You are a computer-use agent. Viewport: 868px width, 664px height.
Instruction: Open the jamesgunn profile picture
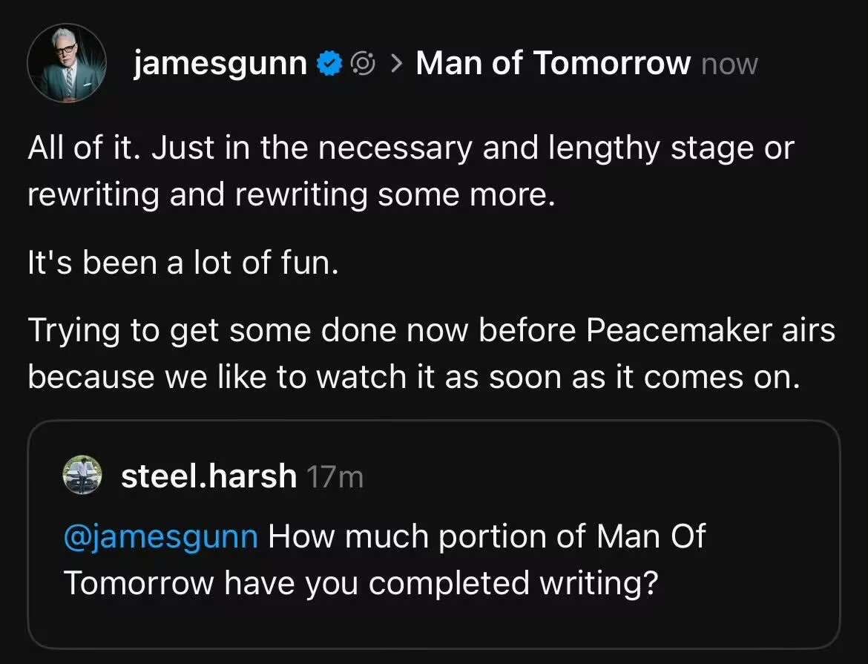tap(67, 63)
